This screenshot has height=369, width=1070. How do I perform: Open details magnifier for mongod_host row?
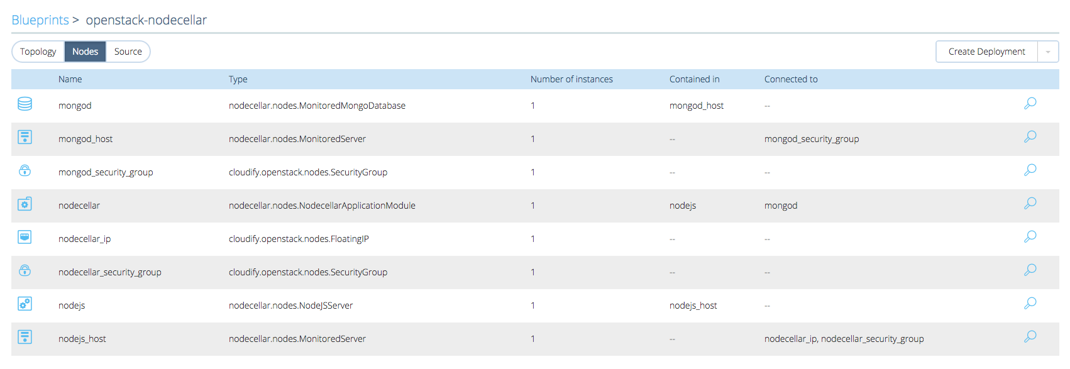[x=1030, y=137]
